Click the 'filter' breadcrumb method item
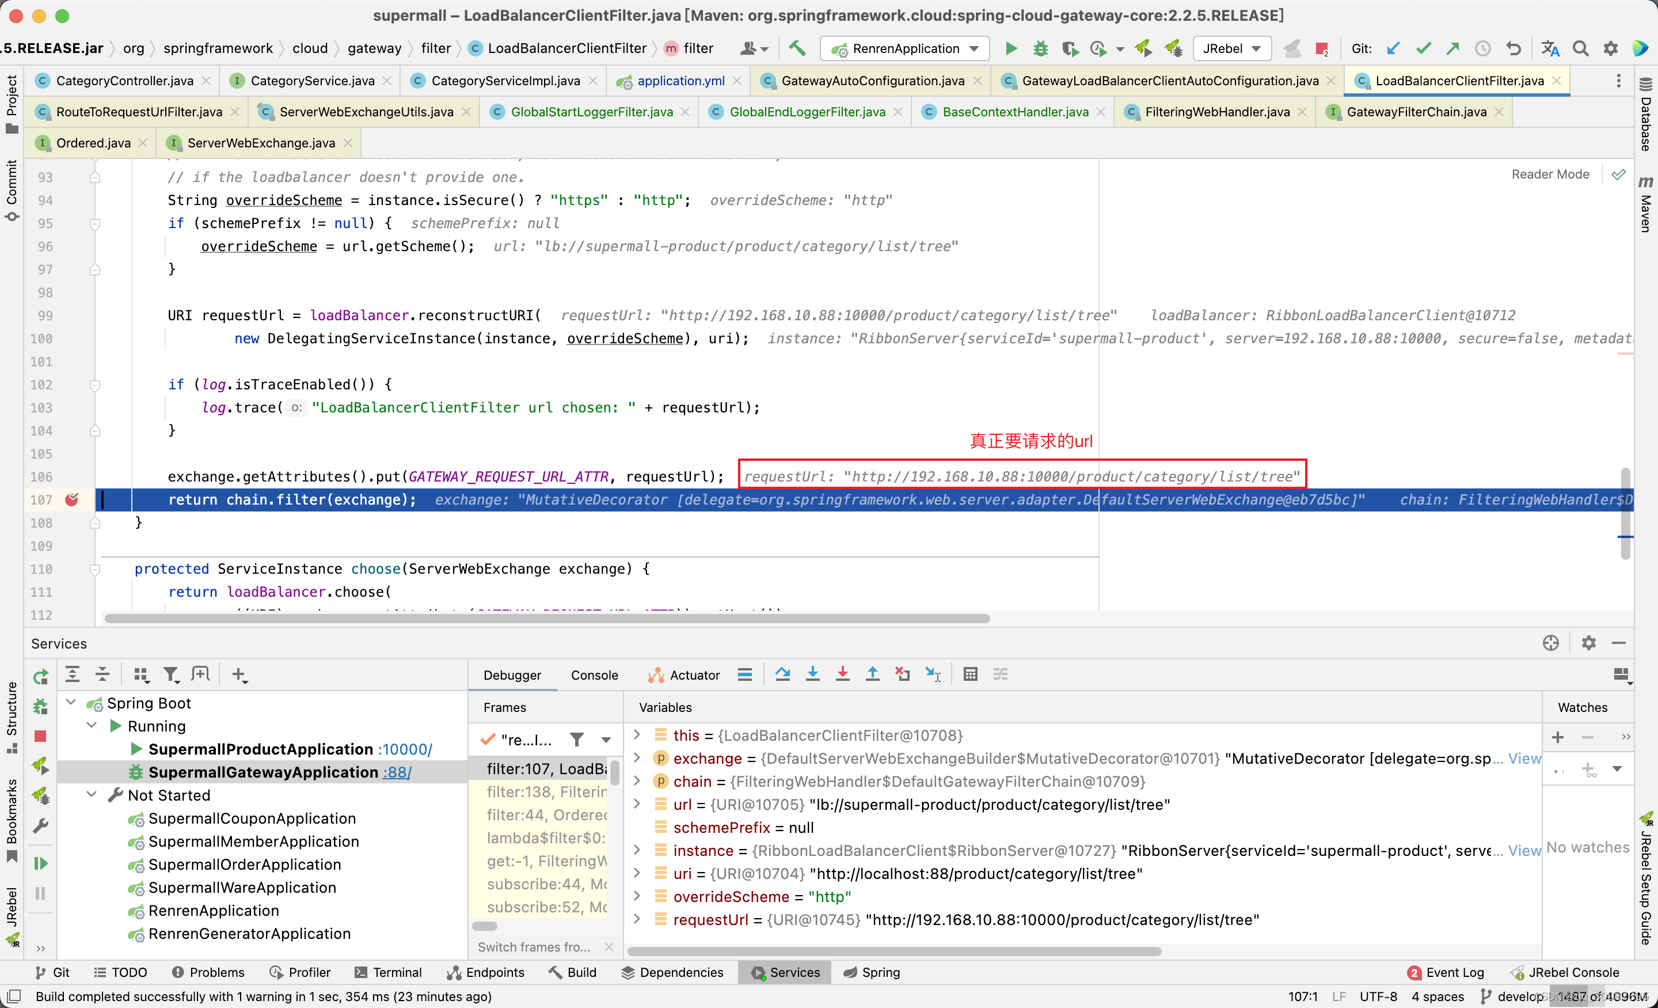 pyautogui.click(x=689, y=48)
